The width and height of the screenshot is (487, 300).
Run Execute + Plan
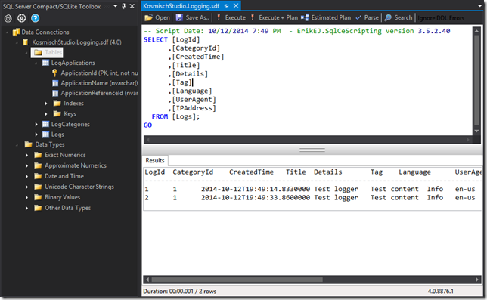(x=275, y=17)
